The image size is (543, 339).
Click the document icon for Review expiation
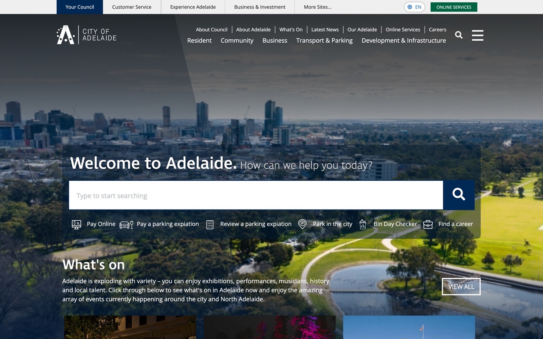pyautogui.click(x=210, y=224)
